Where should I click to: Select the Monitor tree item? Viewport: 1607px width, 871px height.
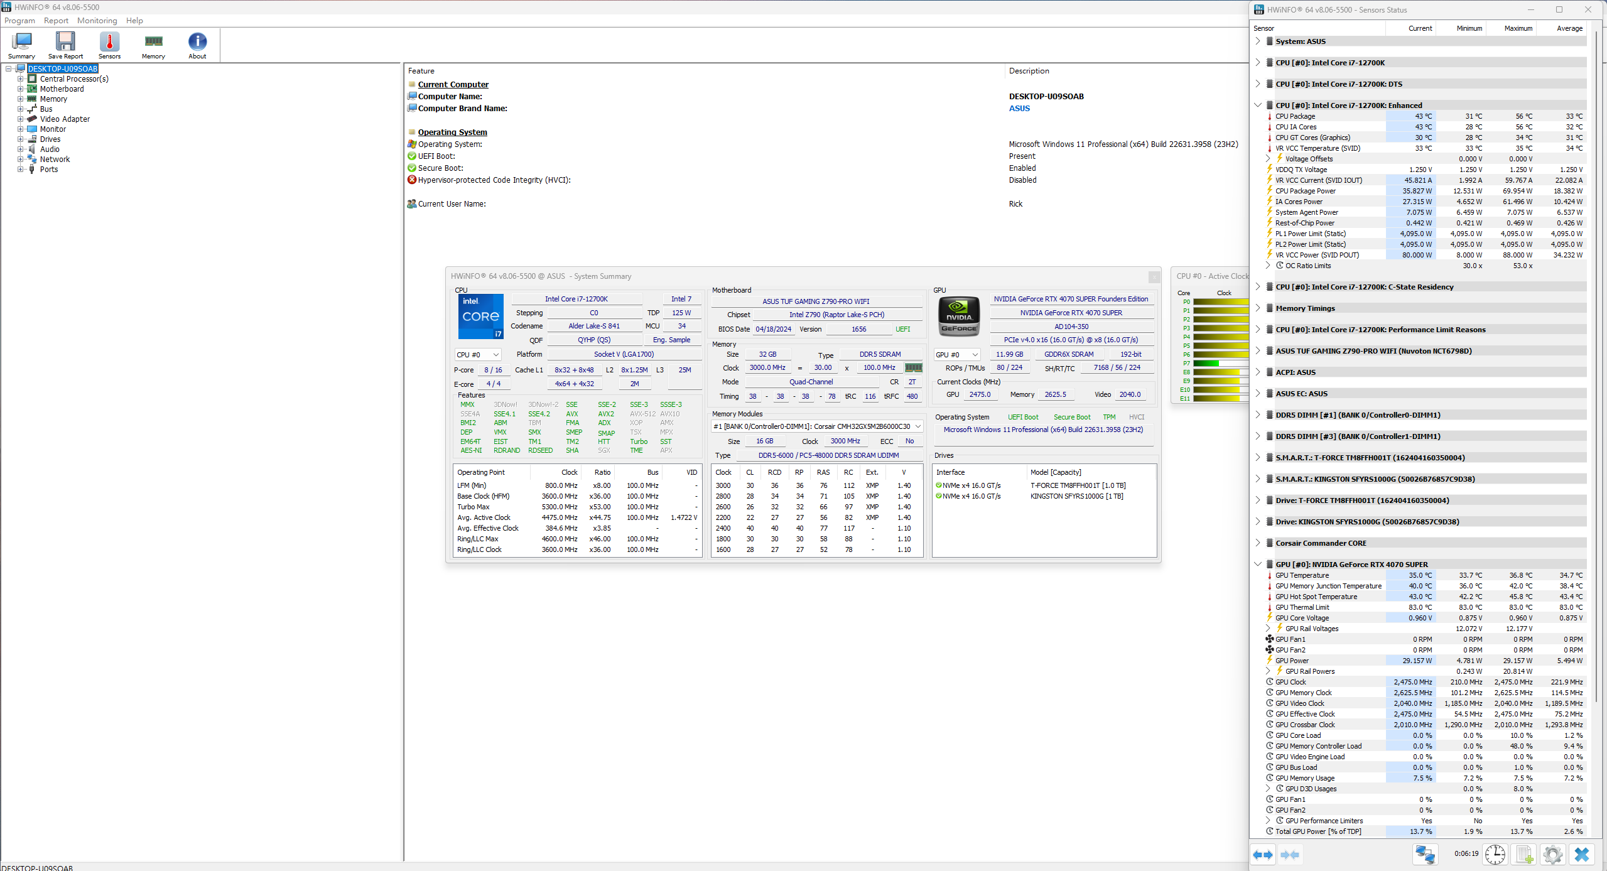tap(53, 129)
